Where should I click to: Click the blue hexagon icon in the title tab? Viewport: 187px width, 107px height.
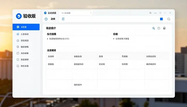tap(45, 13)
